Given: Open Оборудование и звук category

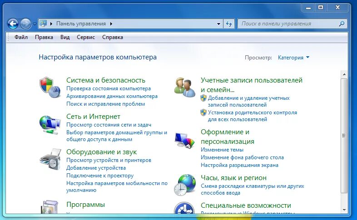Looking at the screenshot, I should pos(101,152).
